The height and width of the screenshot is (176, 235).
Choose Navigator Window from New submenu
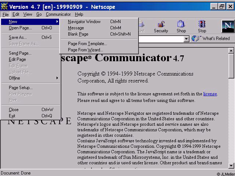(99, 22)
